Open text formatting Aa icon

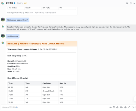(x=110, y=107)
